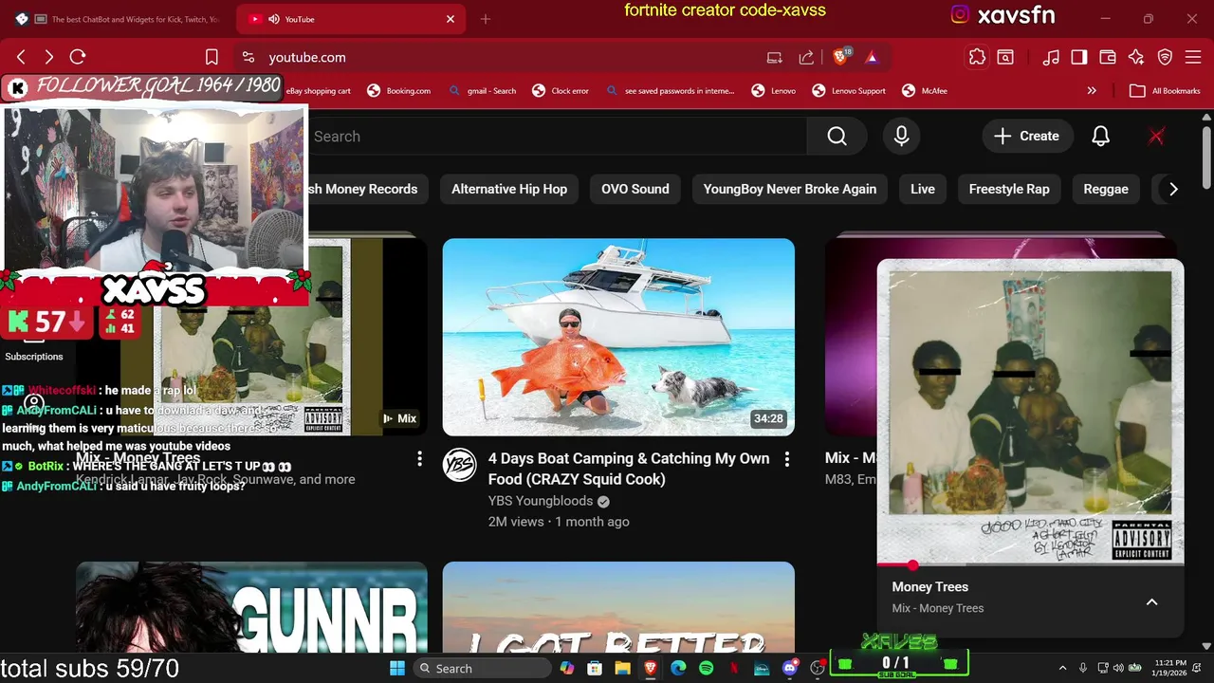This screenshot has width=1214, height=683.
Task: Toggle the Brave sidebar panel
Action: (x=1078, y=57)
